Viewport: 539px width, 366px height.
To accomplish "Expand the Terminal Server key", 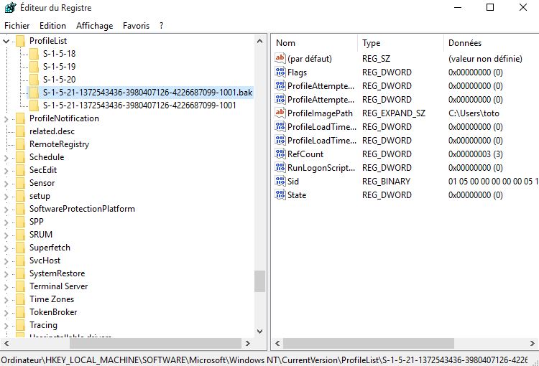I will tap(6, 286).
